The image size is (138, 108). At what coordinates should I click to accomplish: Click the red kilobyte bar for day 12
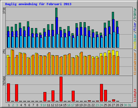coord(53,96)
